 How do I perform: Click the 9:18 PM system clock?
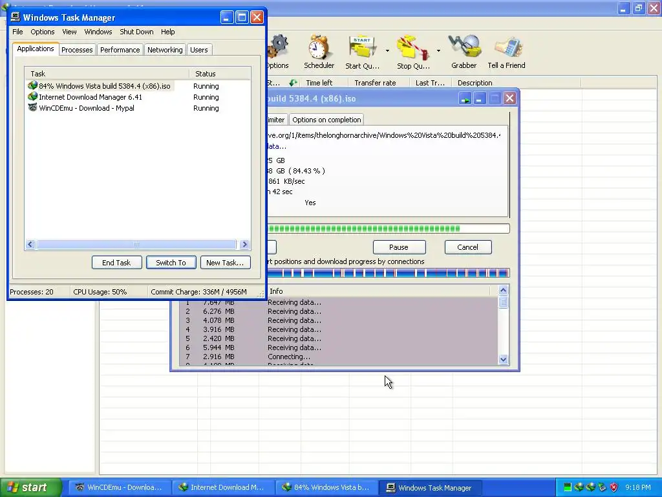point(638,487)
